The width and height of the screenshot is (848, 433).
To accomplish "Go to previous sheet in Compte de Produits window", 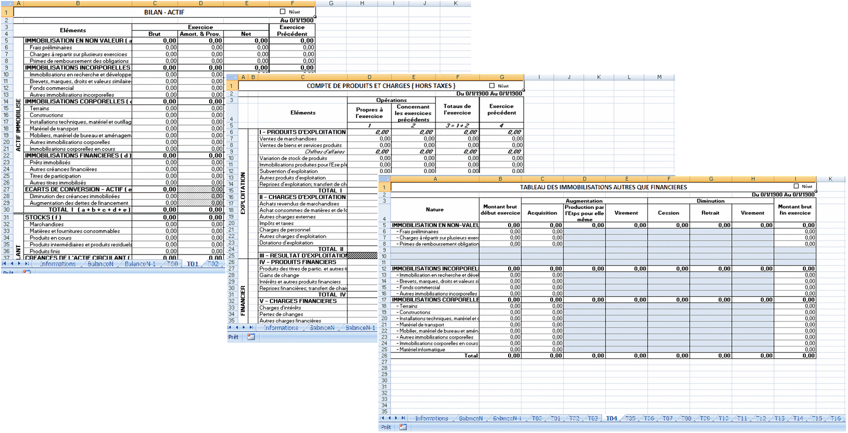I will 237,327.
